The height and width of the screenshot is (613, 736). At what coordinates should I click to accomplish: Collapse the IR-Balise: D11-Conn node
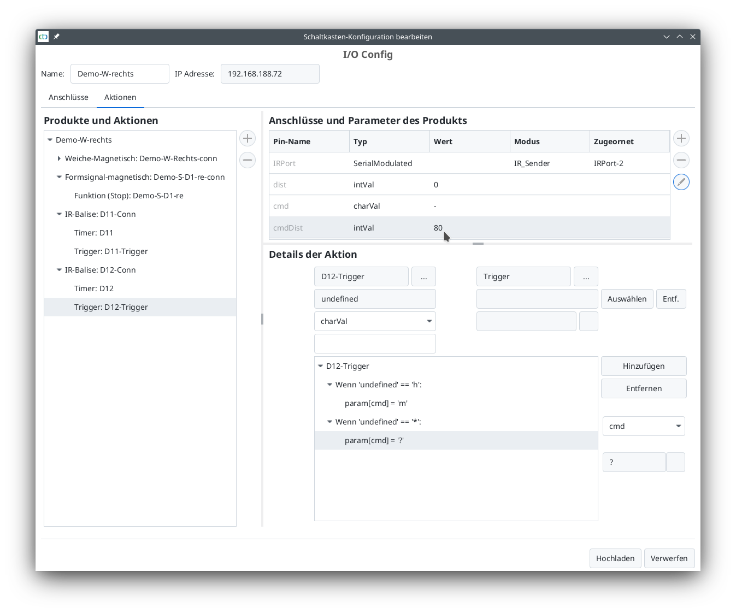pyautogui.click(x=59, y=214)
